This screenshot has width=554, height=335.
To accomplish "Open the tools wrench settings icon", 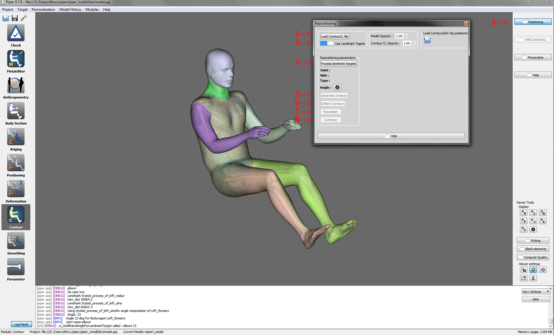I will 24,18.
